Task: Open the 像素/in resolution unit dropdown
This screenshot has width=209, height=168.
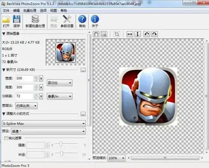Action: (x=60, y=96)
